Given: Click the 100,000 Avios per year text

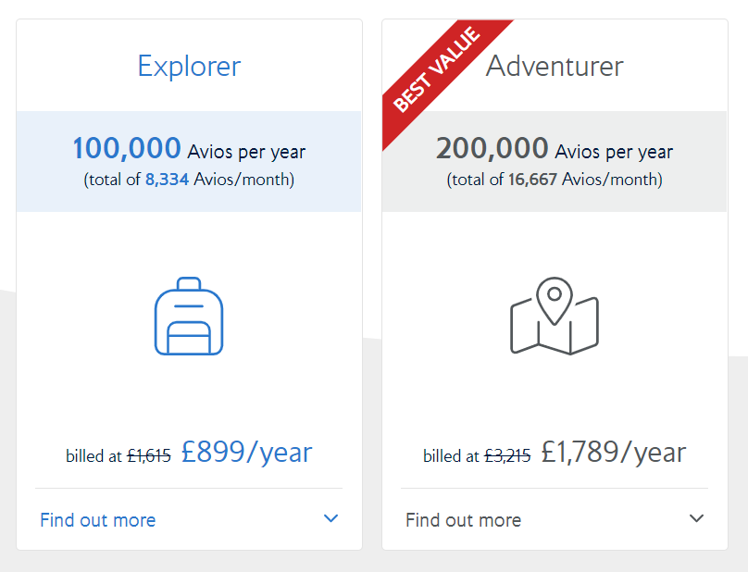Looking at the screenshot, I should point(189,149).
